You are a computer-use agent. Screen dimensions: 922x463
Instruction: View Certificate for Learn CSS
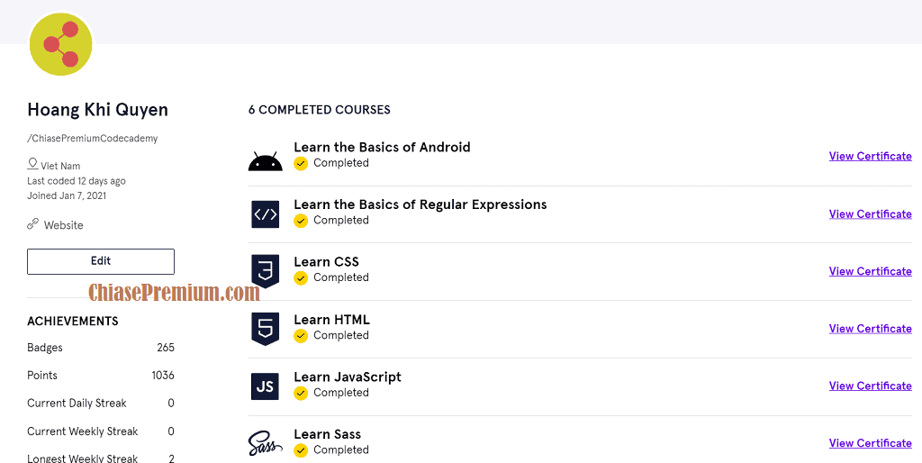[870, 272]
